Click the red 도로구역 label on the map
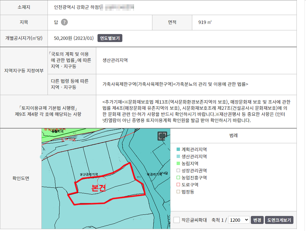This screenshot has width=306, height=231. [68, 140]
